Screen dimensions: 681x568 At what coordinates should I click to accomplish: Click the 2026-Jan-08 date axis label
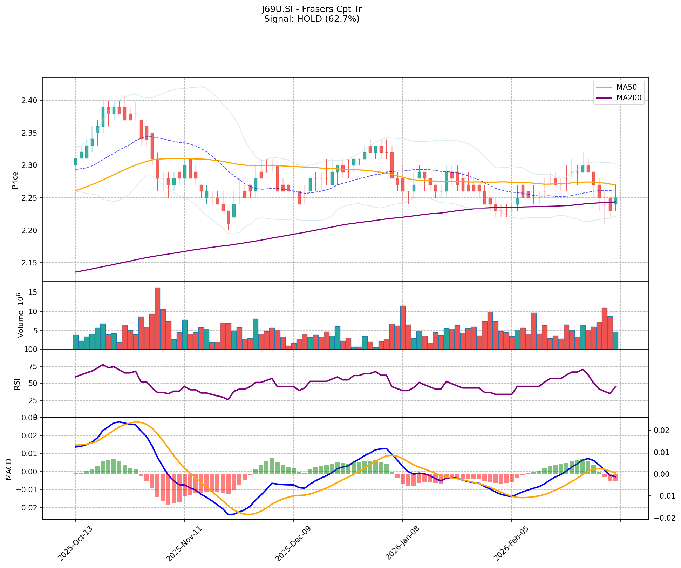click(x=402, y=543)
